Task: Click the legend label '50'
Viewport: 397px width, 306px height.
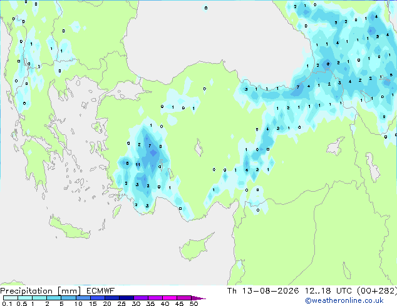Action: point(193,304)
